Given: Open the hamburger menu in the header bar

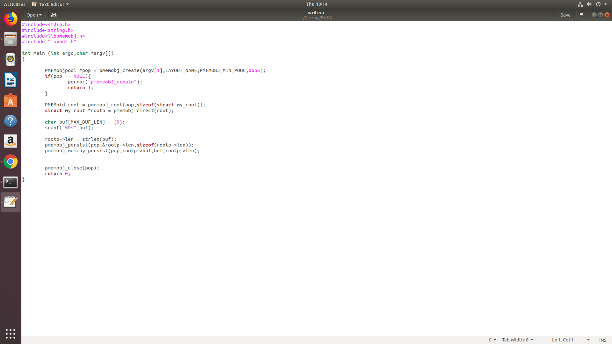Looking at the screenshot, I should coord(581,15).
